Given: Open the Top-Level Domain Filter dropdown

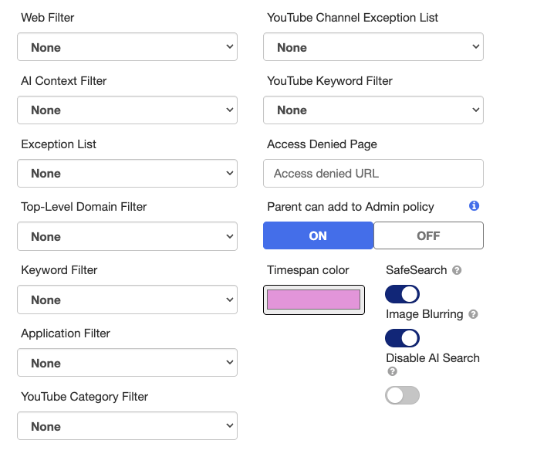Looking at the screenshot, I should pyautogui.click(x=127, y=236).
